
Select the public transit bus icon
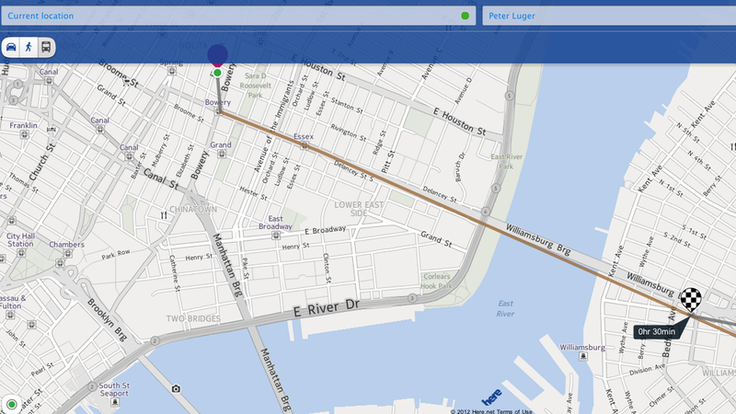46,47
